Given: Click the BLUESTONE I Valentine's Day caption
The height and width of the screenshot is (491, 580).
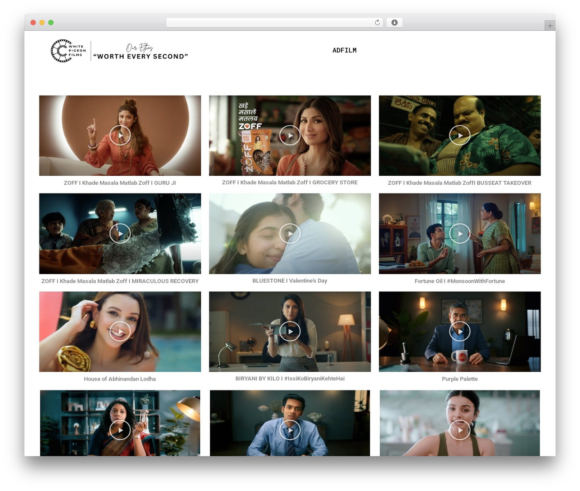Looking at the screenshot, I should click(x=290, y=281).
